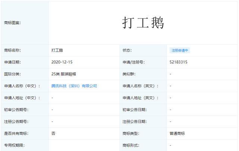This screenshot has width=239, height=151.
Task: Click the 申请人名称（中文） label
Action: click(22, 86)
